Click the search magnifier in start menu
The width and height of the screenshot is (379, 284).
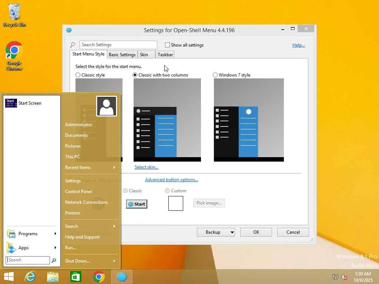(x=54, y=260)
